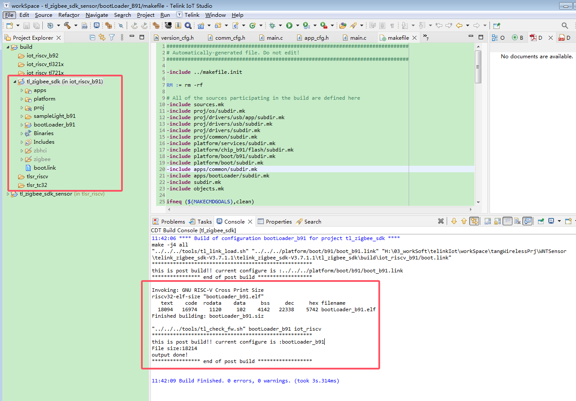The height and width of the screenshot is (401, 576).
Task: Open the Tasks tab
Action: (201, 221)
